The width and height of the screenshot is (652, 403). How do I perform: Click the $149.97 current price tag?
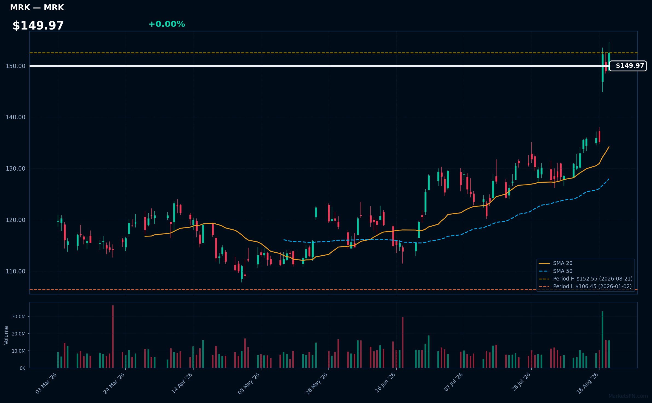click(x=628, y=66)
